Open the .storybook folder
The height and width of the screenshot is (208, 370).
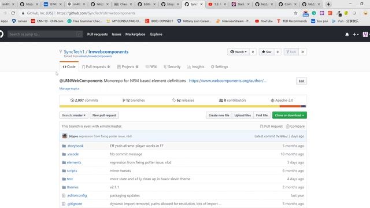coord(75,146)
